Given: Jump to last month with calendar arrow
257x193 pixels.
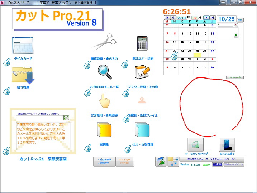Looking at the screenshot, I should click(x=213, y=18).
